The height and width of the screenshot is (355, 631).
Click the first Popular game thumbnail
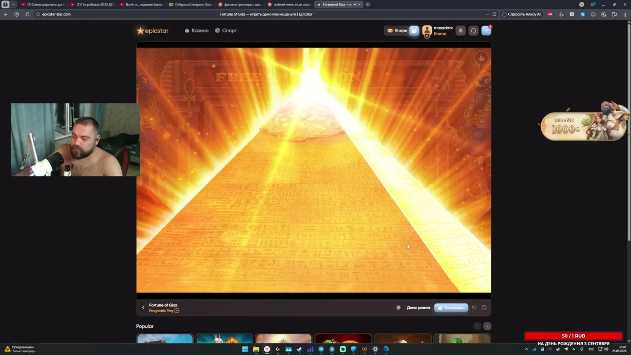coord(165,339)
